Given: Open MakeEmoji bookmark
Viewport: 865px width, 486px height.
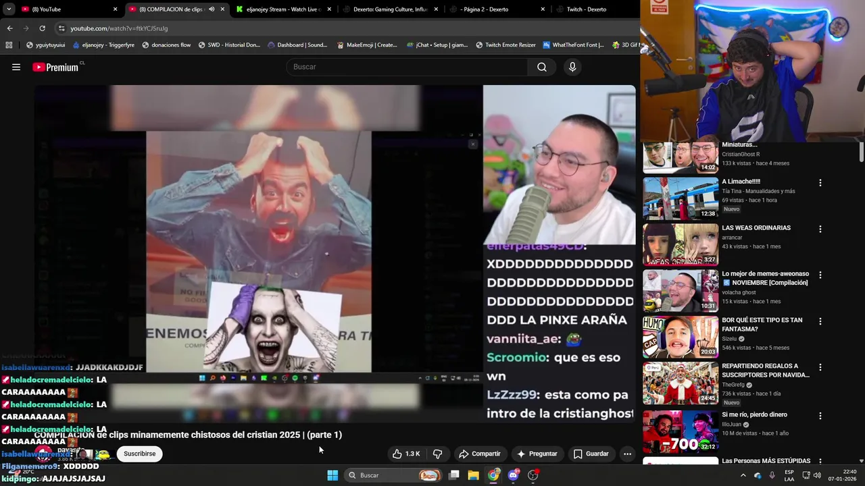Looking at the screenshot, I should pos(367,45).
